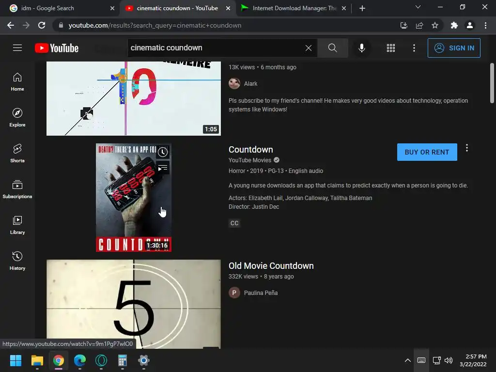Open the Chrome extensions puzzle icon
Image resolution: width=496 pixels, height=372 pixels.
tap(454, 25)
